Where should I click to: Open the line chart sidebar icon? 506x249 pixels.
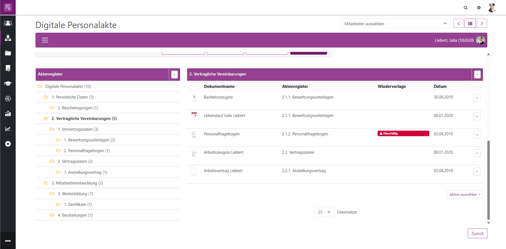8,129
